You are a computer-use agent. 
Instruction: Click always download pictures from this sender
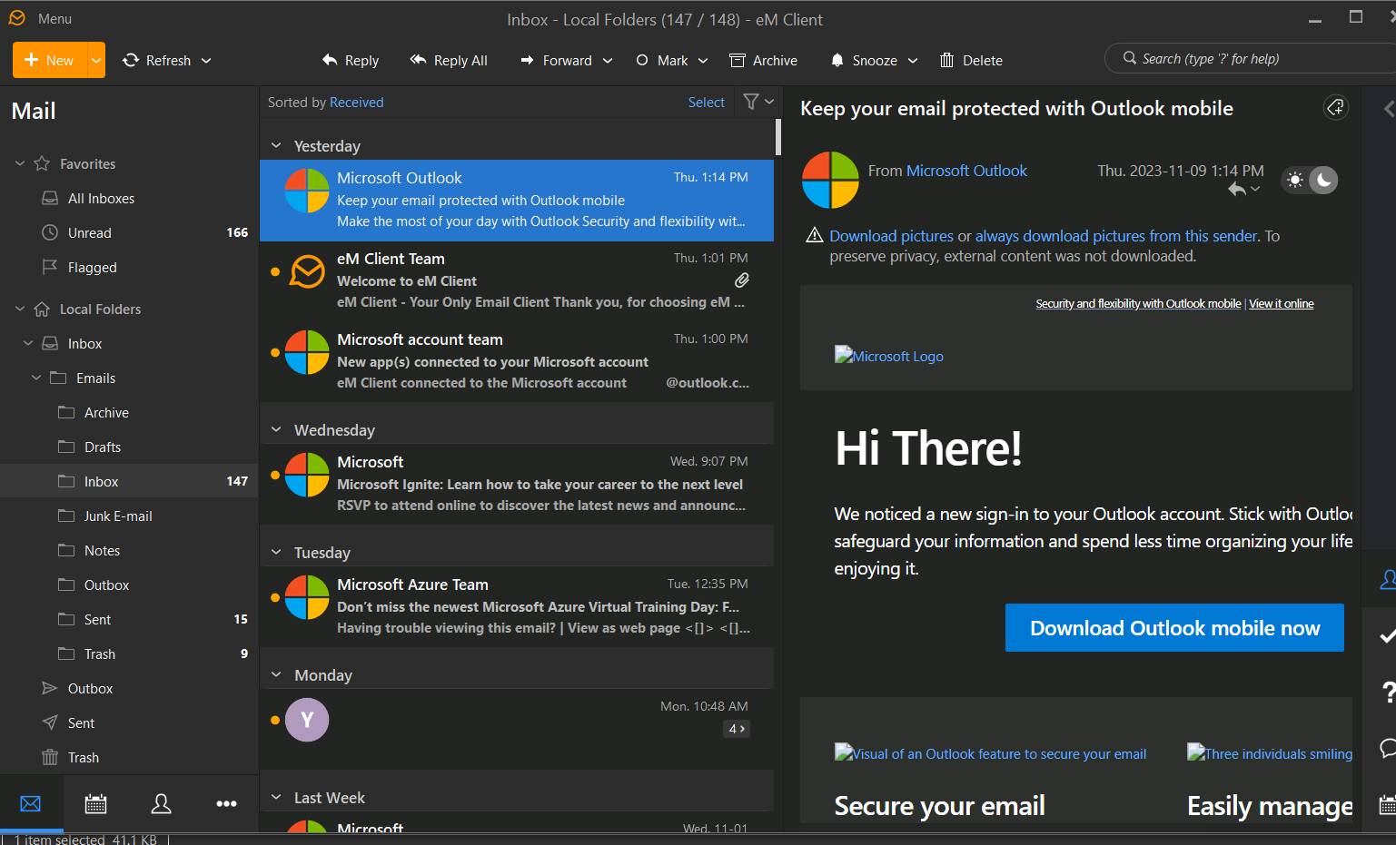coord(1116,236)
